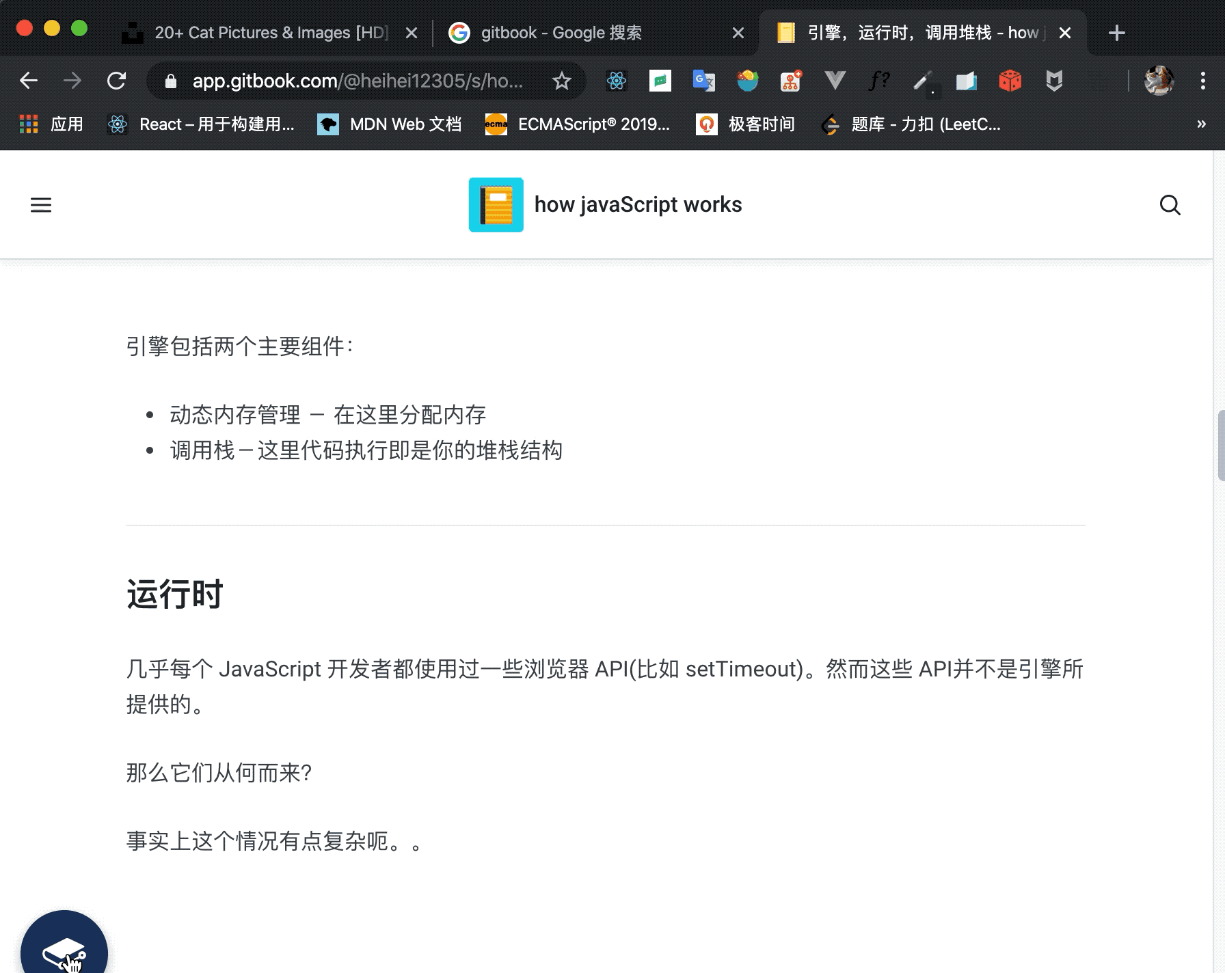Open the 题库 - 力扣 LeetCode bookmark
Screen dimensions: 1225x973
point(911,124)
